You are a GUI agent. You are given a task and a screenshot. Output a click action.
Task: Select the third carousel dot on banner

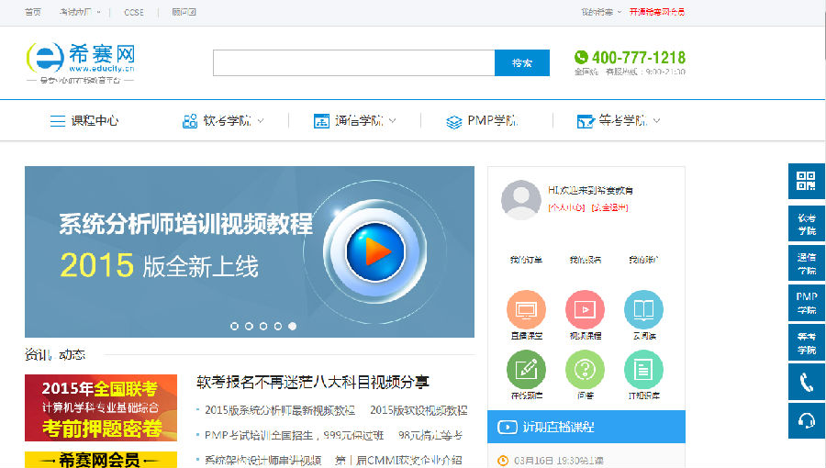[263, 327]
